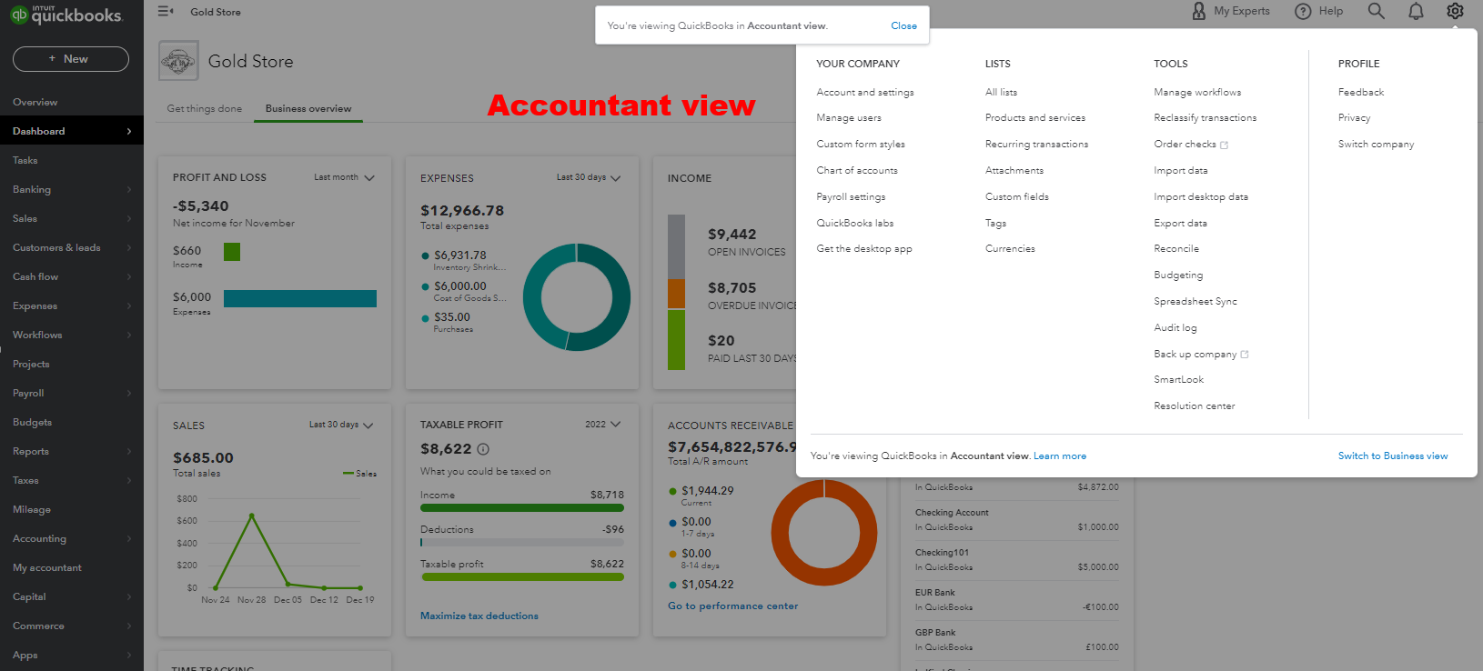Click the accounts receivable donut chart
This screenshot has height=671, width=1483.
(824, 533)
